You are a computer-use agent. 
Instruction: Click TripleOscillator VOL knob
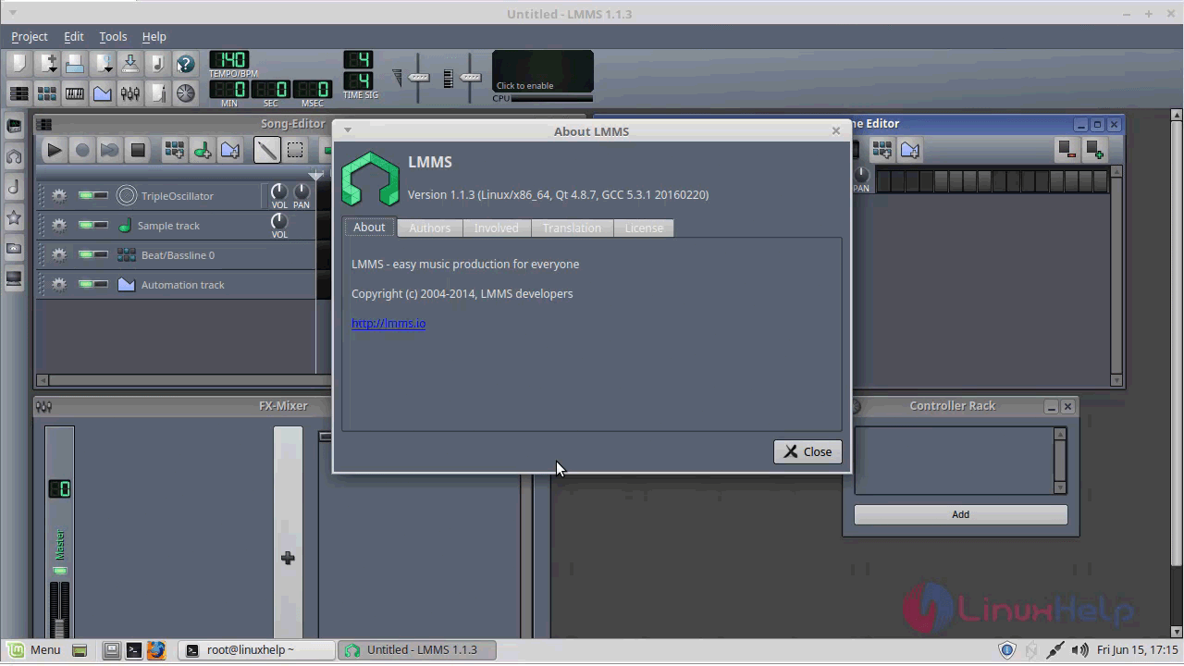click(x=278, y=191)
